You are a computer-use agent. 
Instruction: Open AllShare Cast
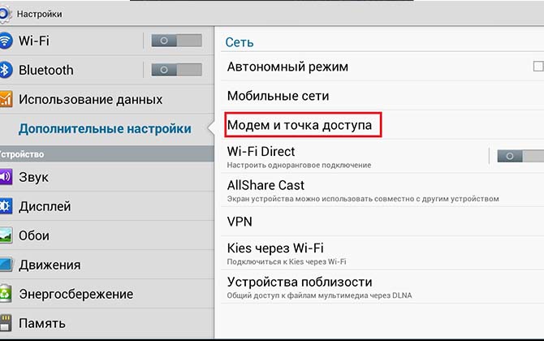click(382, 190)
